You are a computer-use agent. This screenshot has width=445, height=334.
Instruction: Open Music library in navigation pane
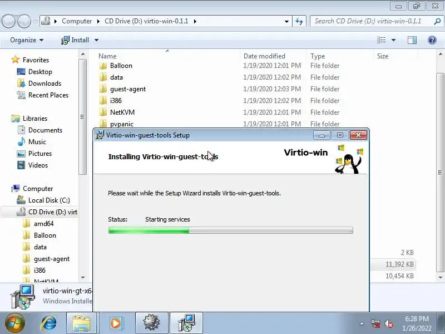click(37, 142)
